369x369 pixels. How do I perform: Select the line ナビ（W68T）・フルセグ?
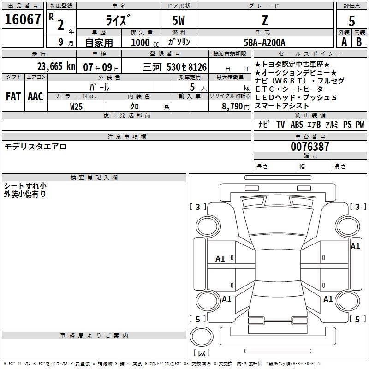click(x=299, y=81)
